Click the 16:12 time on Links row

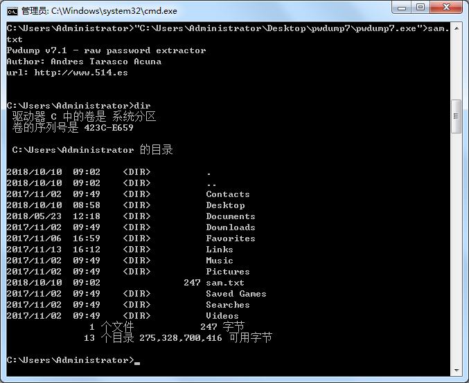pos(87,250)
